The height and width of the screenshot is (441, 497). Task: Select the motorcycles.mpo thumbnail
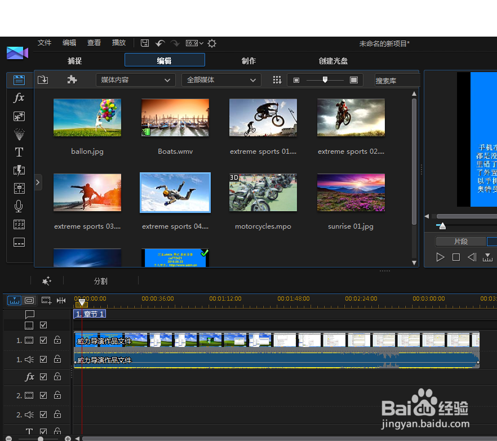(263, 192)
